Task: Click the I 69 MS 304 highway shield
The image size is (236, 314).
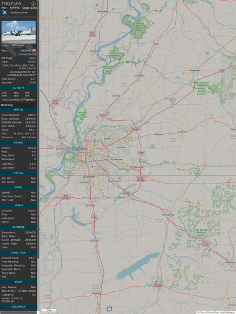Action: [66, 197]
